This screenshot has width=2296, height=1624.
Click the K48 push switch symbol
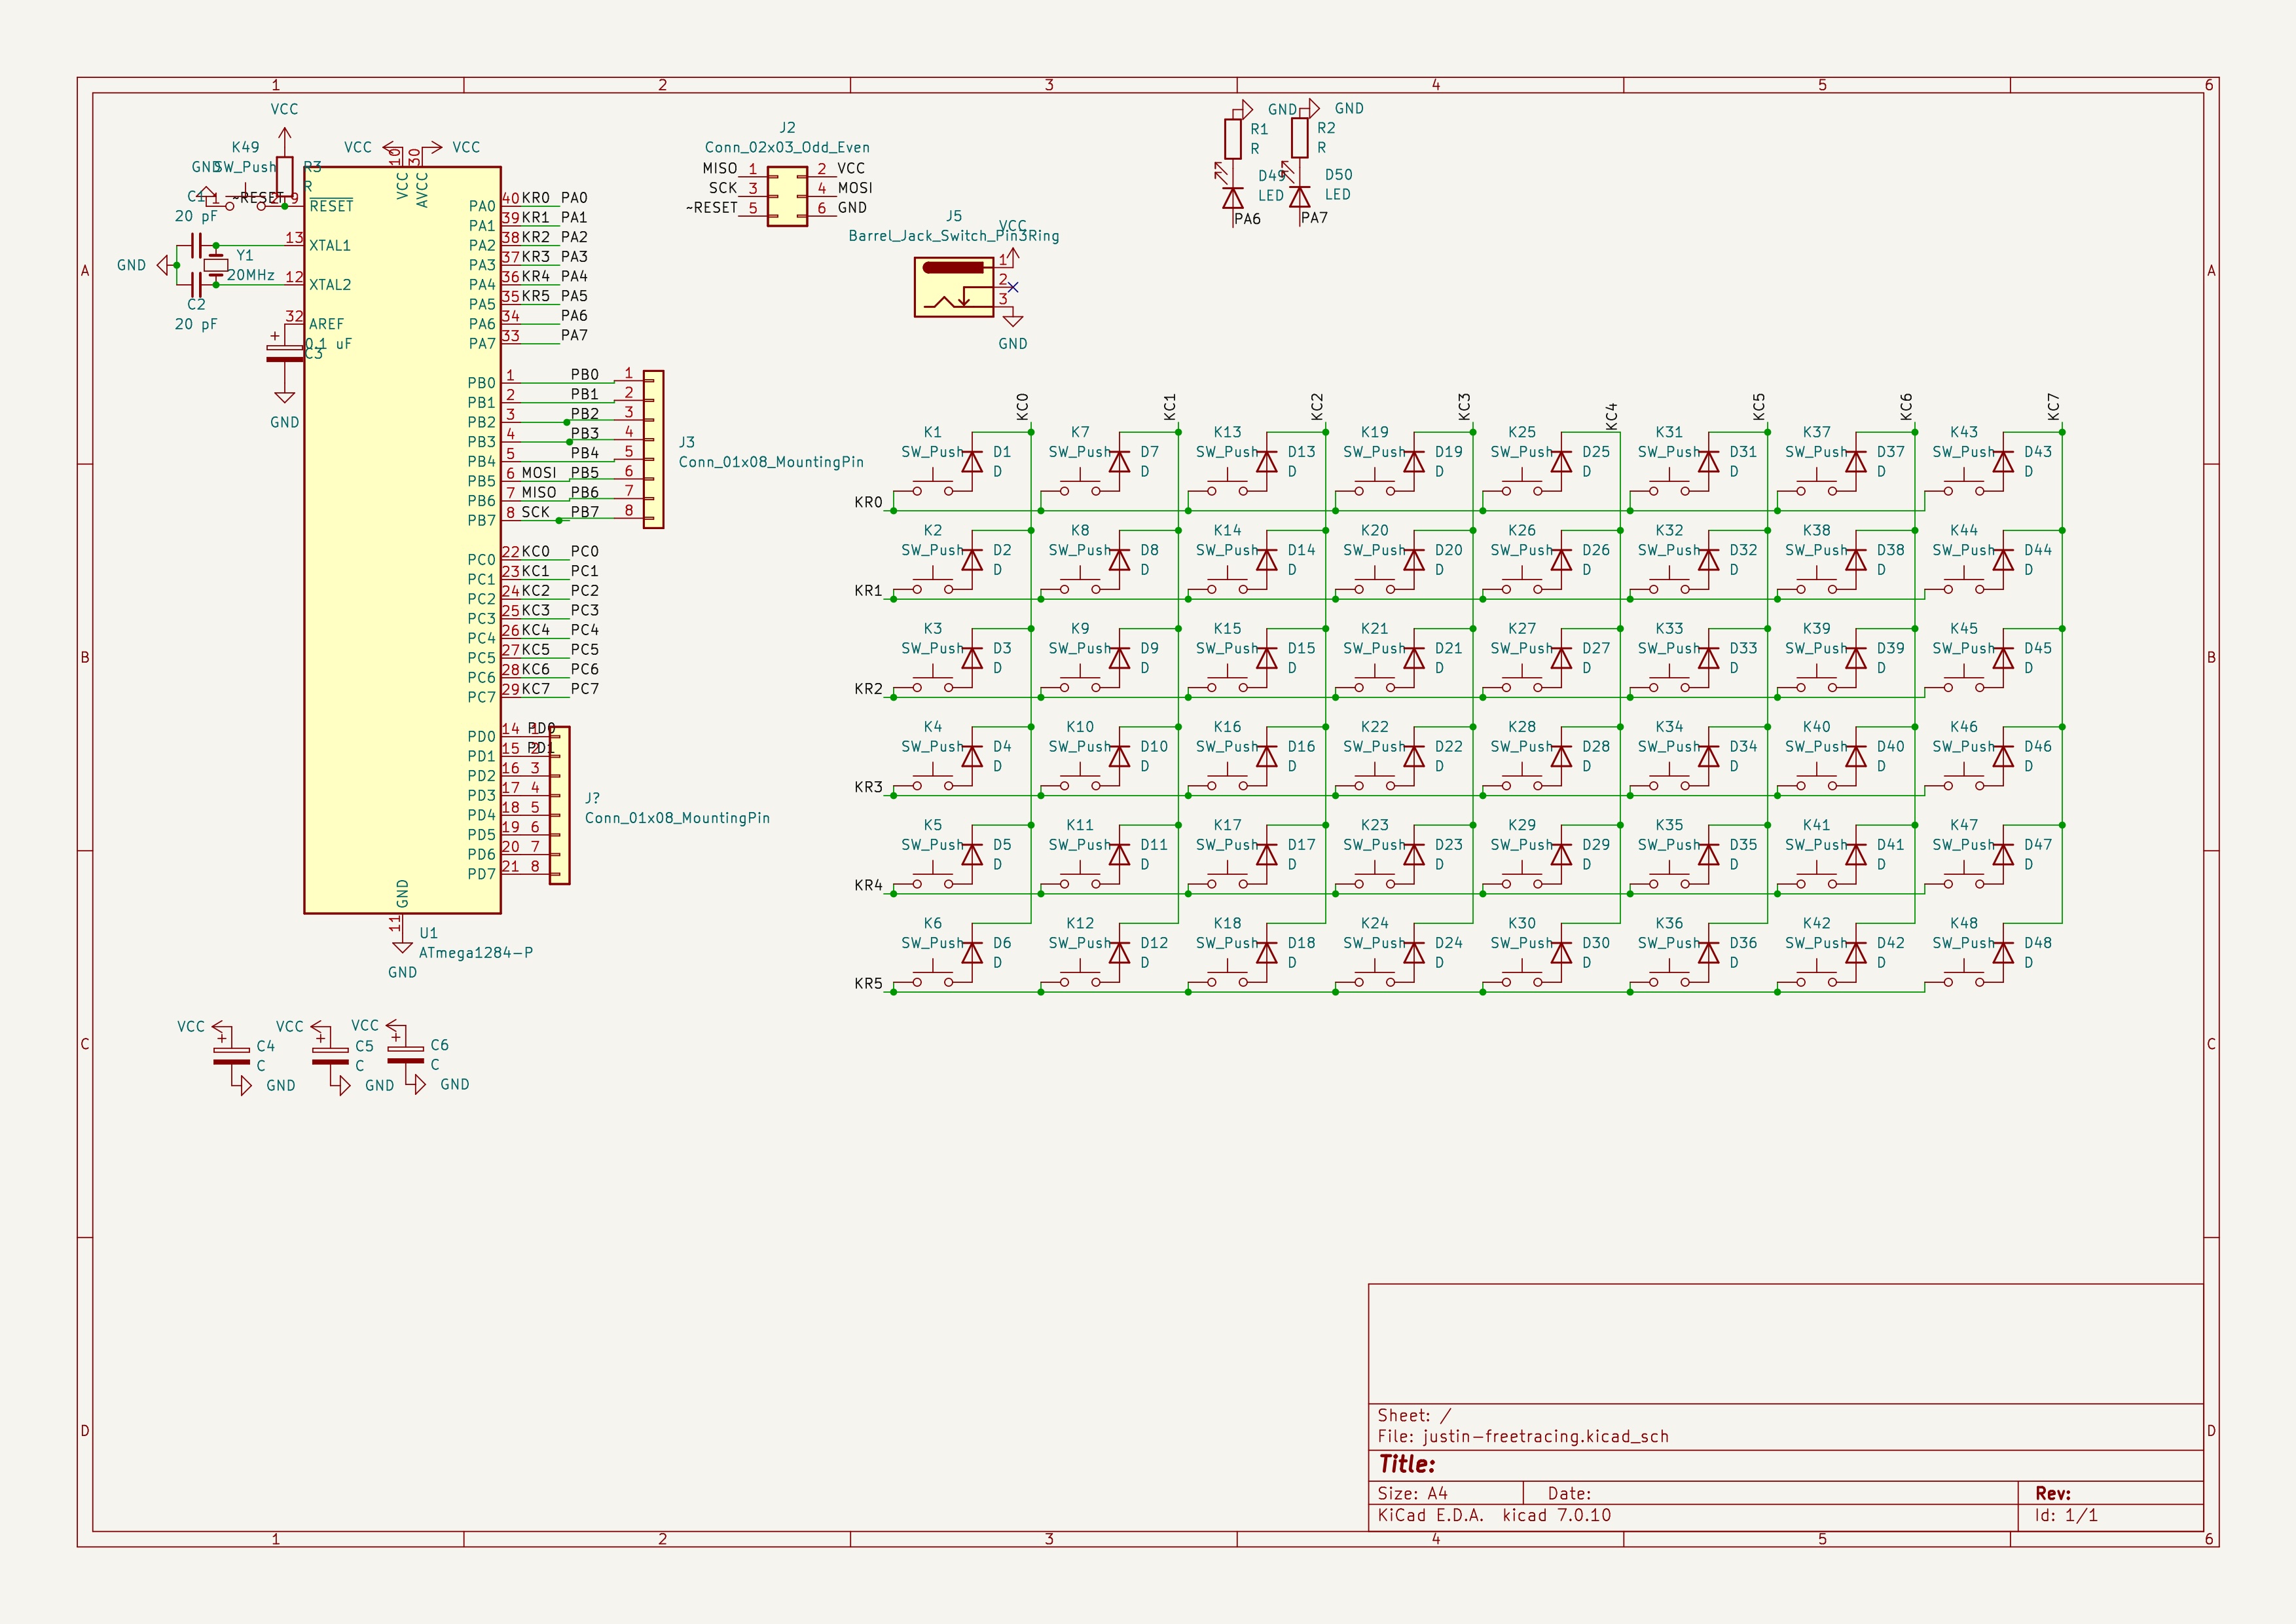pos(1964,975)
